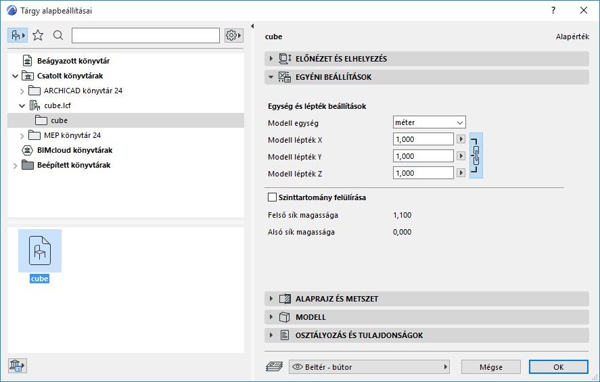The width and height of the screenshot is (600, 382).
Task: Show favorites with the star icon
Action: (38, 35)
